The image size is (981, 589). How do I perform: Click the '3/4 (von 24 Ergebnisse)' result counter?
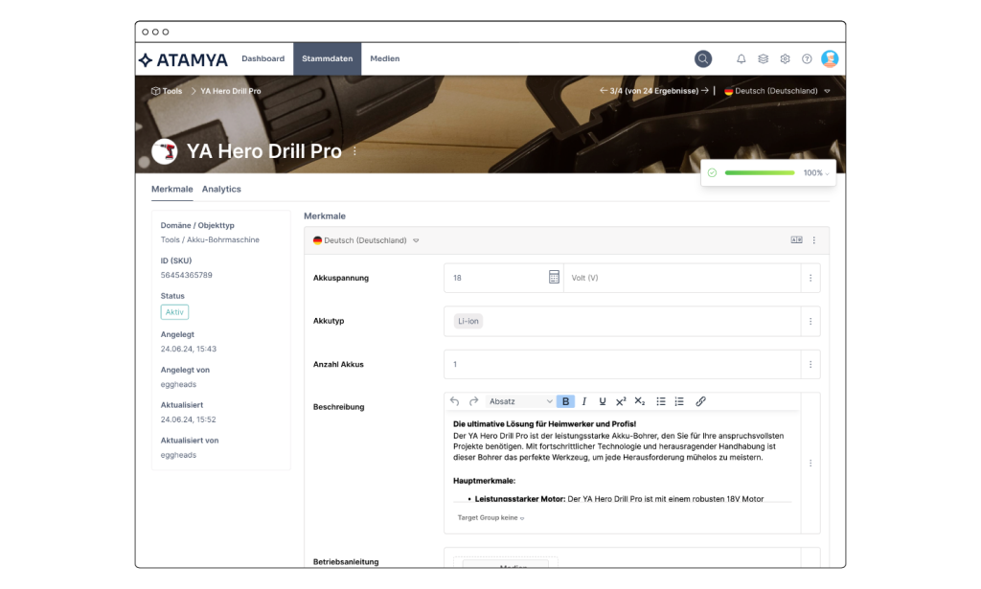(653, 91)
